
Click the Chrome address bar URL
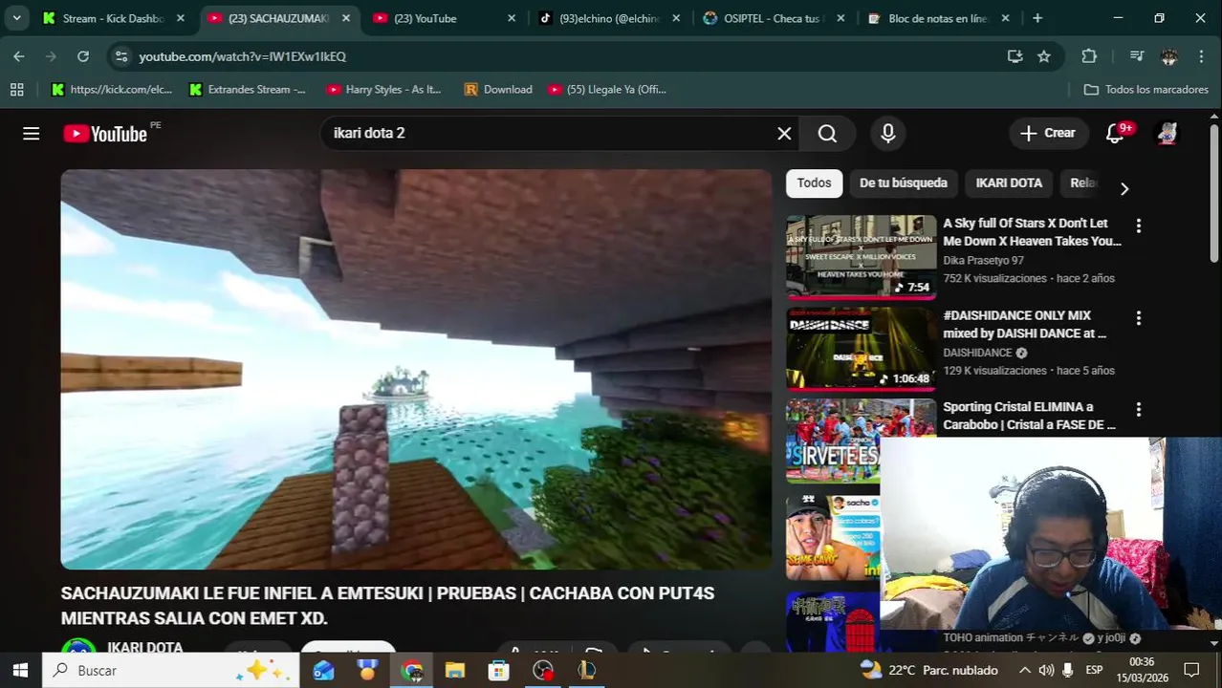coord(243,56)
